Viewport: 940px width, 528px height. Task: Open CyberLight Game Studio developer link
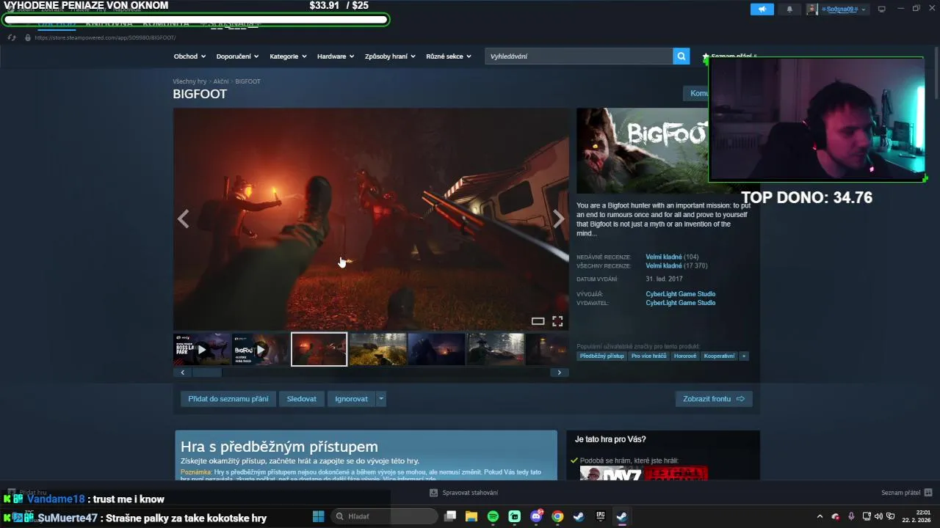click(x=680, y=294)
